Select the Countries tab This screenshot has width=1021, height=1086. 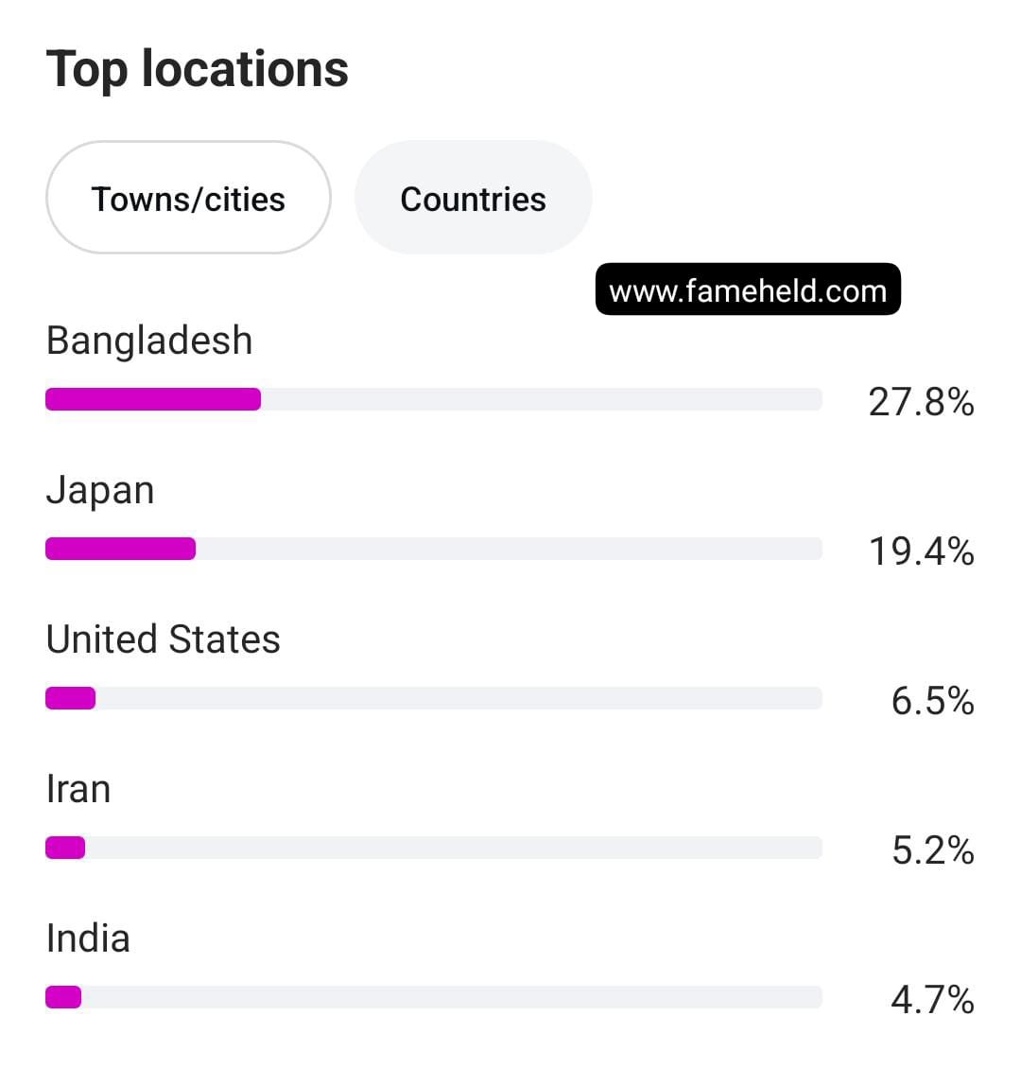(473, 199)
